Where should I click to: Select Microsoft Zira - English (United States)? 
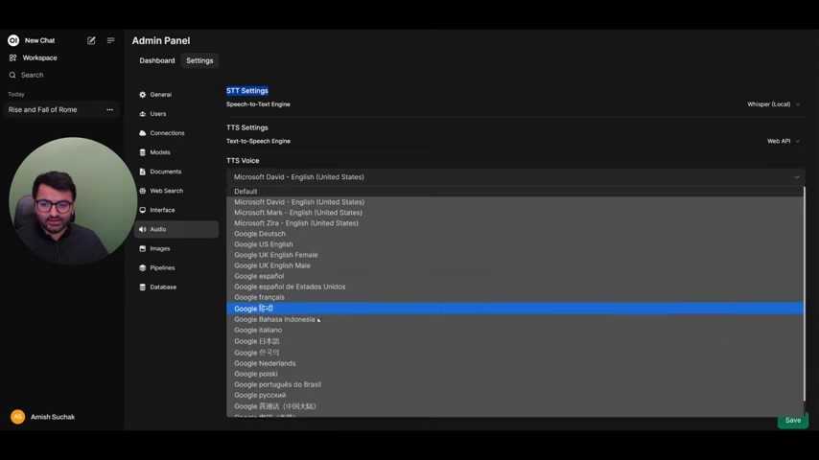coord(515,223)
